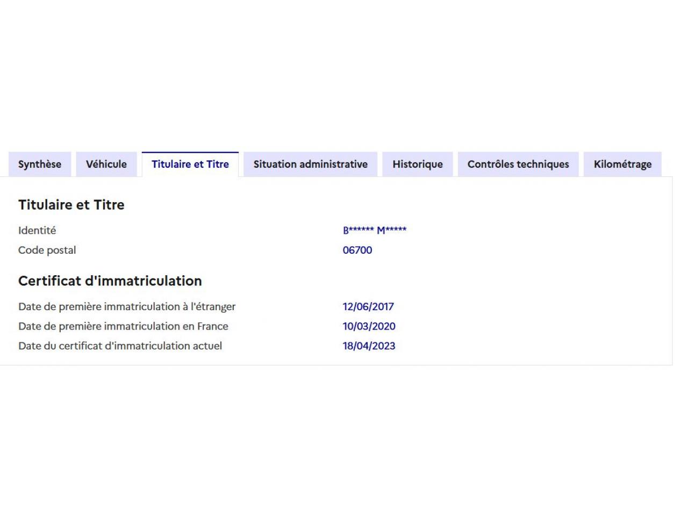Viewport: 688px width, 516px height.
Task: Go to the Historique tab
Action: point(418,164)
